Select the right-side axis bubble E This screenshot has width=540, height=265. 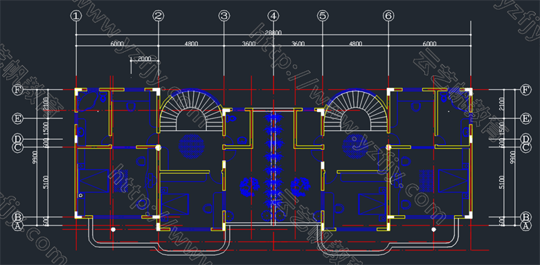click(x=525, y=119)
